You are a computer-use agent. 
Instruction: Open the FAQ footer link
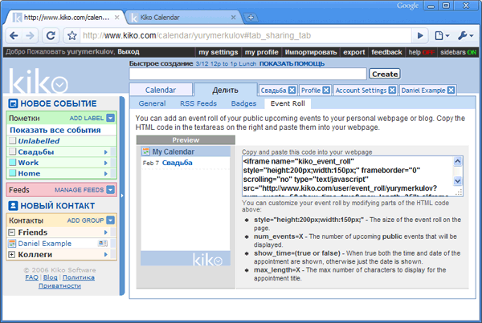point(31,277)
